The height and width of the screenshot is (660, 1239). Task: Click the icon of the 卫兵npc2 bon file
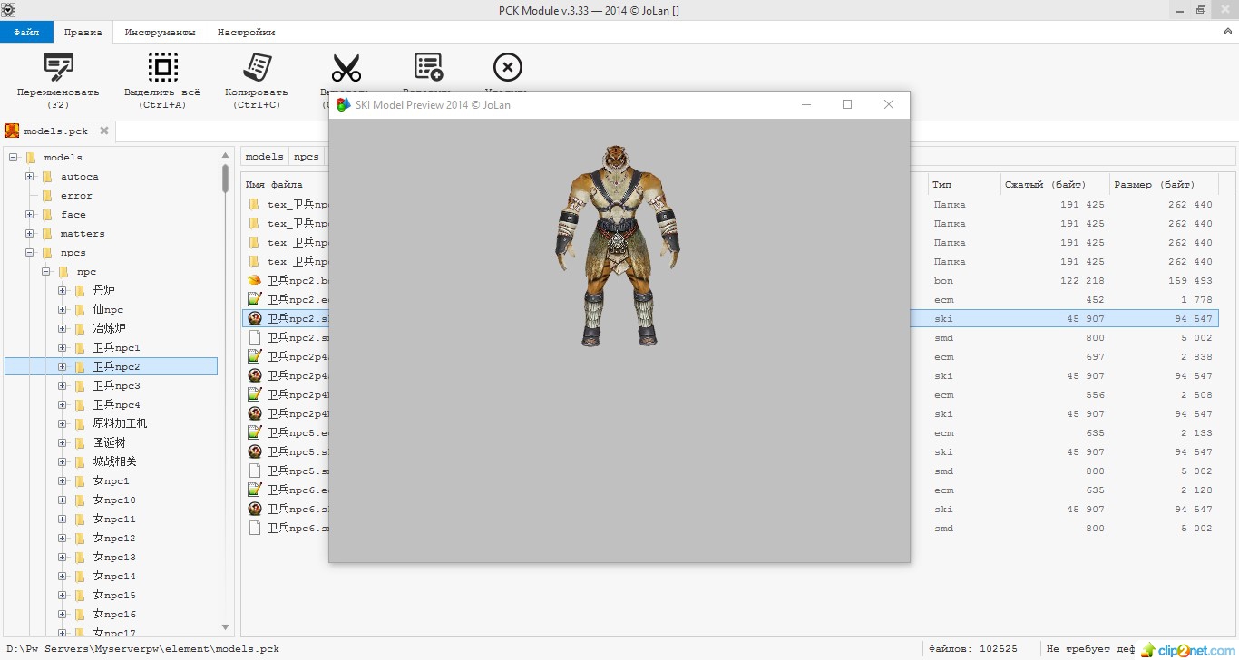click(255, 281)
